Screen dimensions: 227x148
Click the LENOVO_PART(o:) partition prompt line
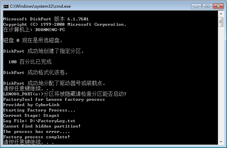coord(65,94)
